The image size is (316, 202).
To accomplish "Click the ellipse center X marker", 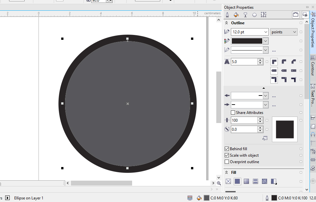I will pyautogui.click(x=128, y=104).
